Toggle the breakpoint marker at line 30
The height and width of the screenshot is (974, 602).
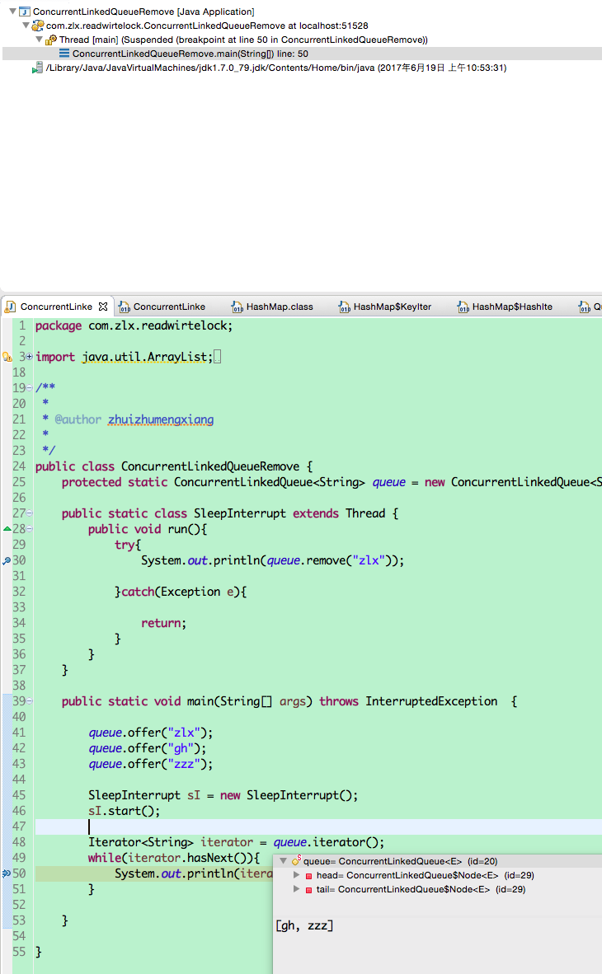click(x=7, y=560)
